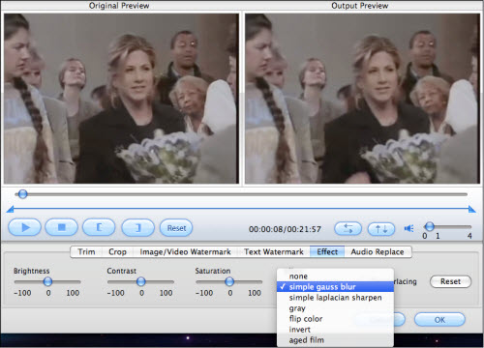Select 'aged film' effect
484x348 pixels.
point(335,340)
